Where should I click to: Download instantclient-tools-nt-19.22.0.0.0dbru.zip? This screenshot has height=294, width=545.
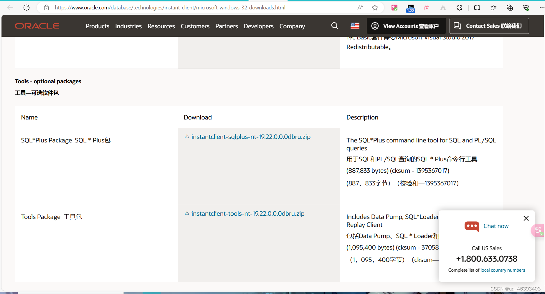(x=248, y=214)
